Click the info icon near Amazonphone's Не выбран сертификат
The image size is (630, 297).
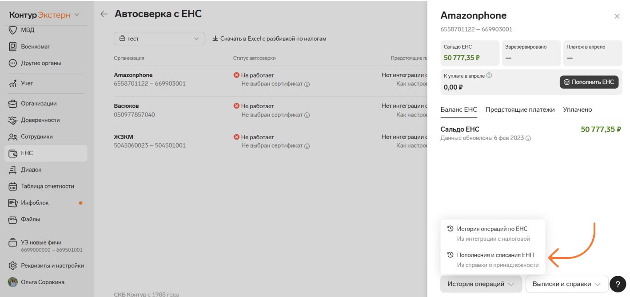pos(307,84)
